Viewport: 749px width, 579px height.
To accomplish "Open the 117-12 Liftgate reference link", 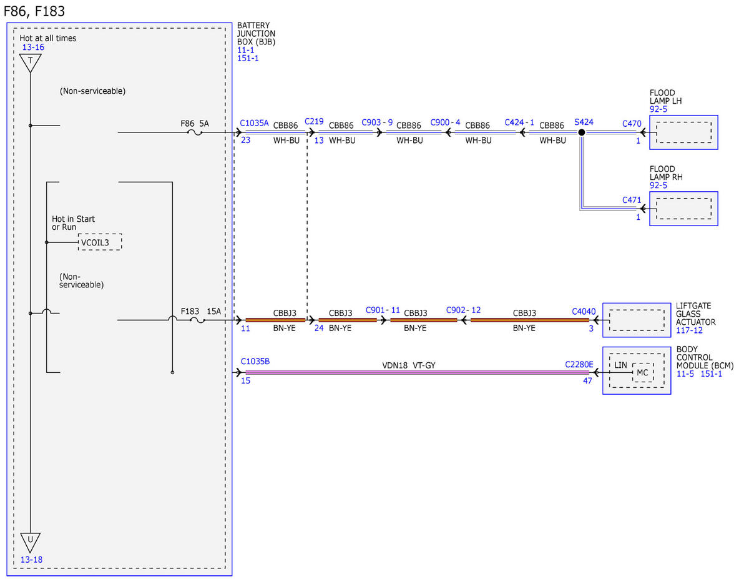I will click(688, 330).
